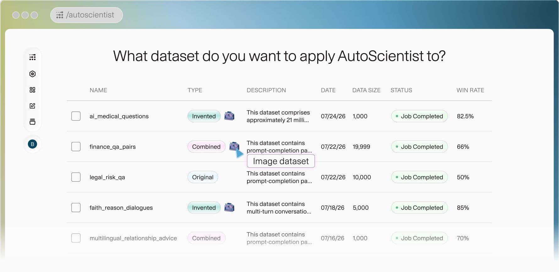559x272 pixels.
Task: Open the grid dashboard icon in sidebar
Action: click(x=32, y=90)
